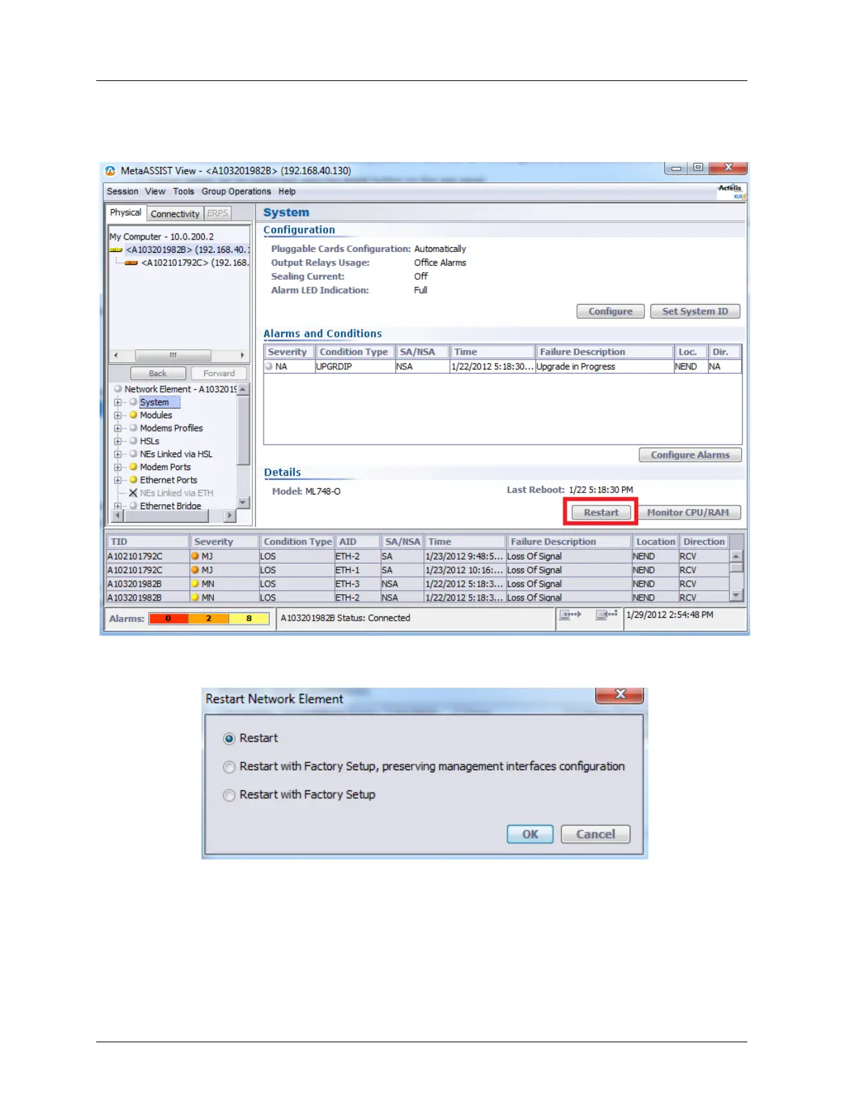Click the navigation tree scroll up arrow
Screen dimensions: 847x1097
click(x=243, y=389)
